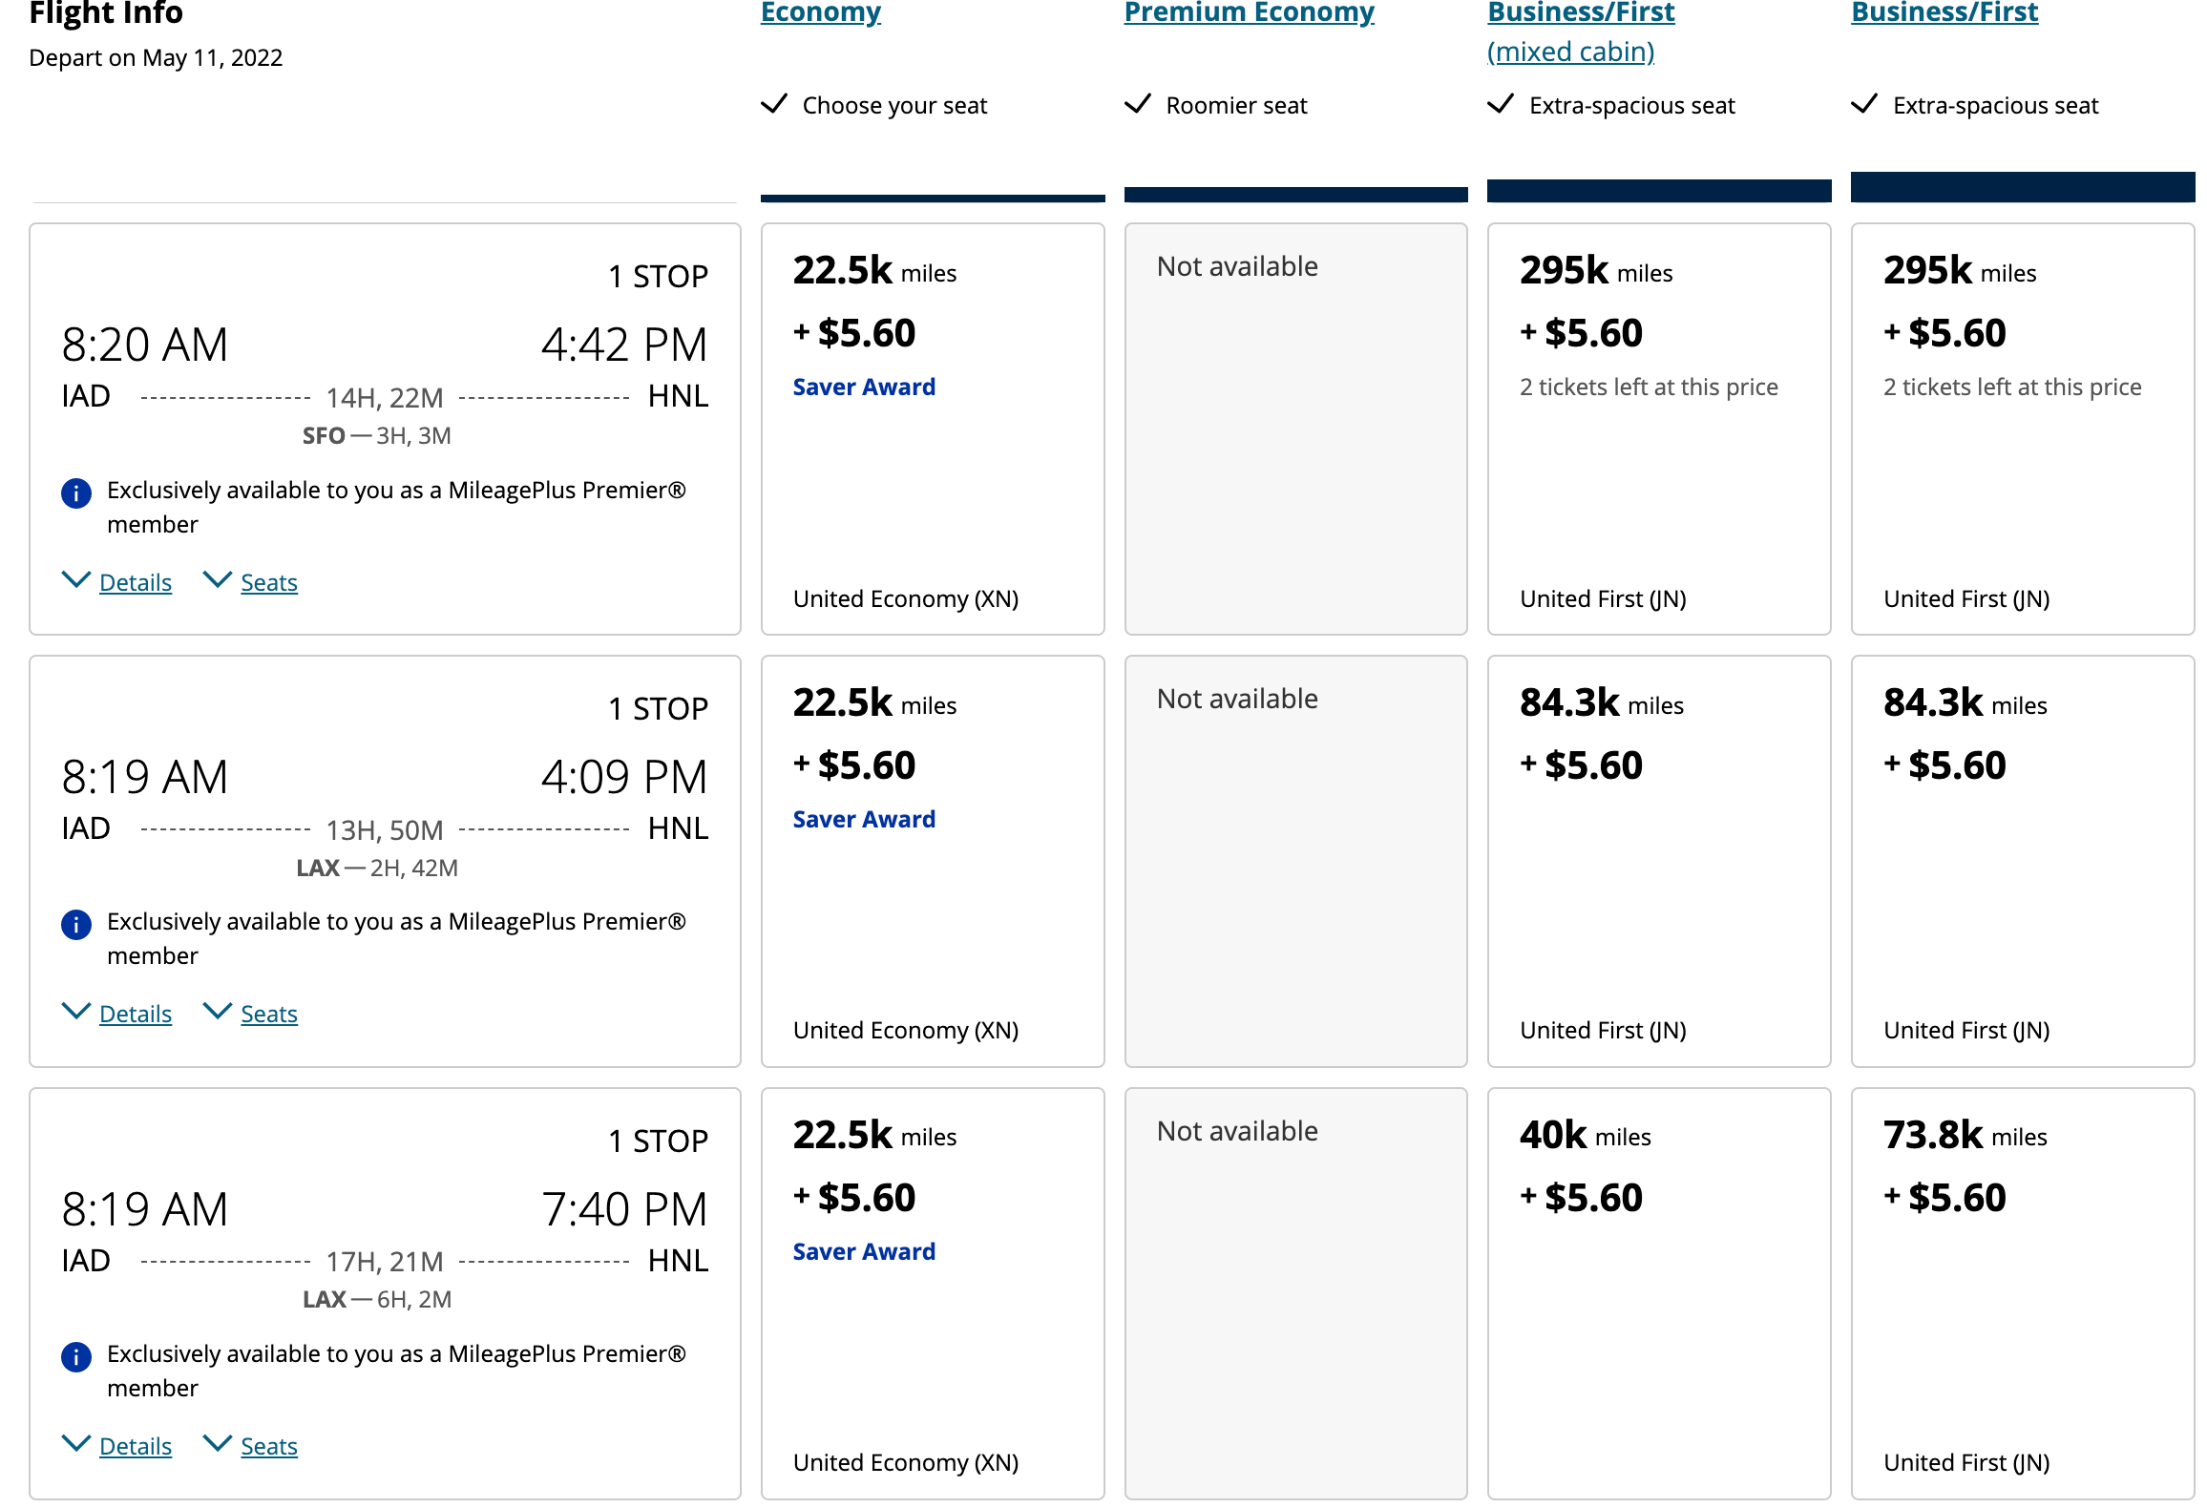View Seats for the 7:40 PM arrival flight
The width and height of the screenshot is (2207, 1508).
(x=268, y=1446)
